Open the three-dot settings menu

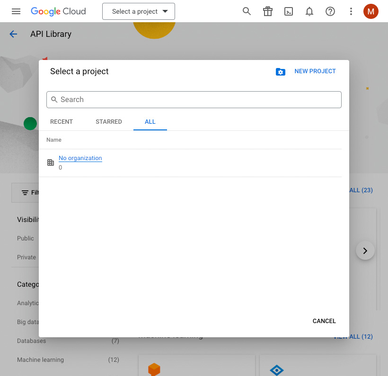coord(351,11)
